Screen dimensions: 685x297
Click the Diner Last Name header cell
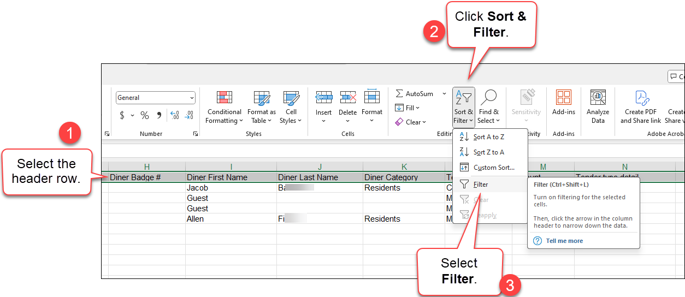pyautogui.click(x=320, y=177)
